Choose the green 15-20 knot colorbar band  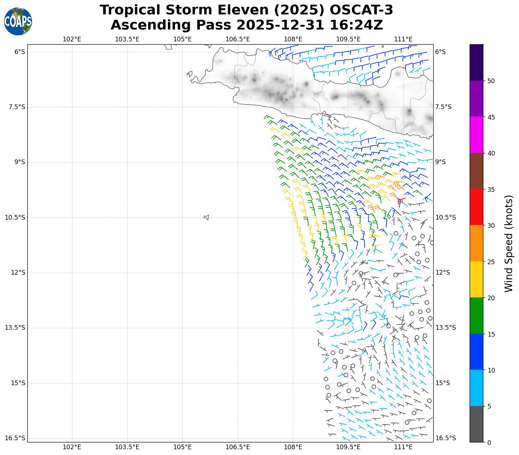pos(477,316)
